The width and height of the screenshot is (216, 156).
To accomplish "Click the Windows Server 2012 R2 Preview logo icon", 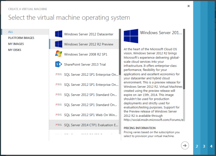I will pos(58,44).
